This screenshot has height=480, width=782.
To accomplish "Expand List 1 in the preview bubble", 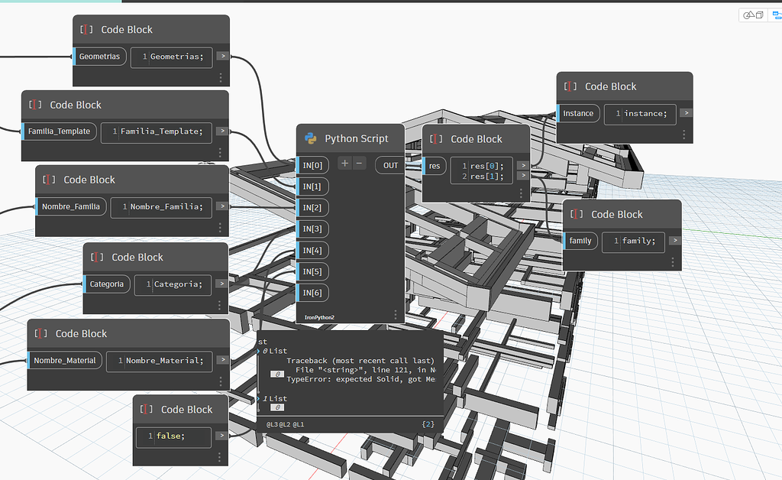I will pyautogui.click(x=259, y=398).
